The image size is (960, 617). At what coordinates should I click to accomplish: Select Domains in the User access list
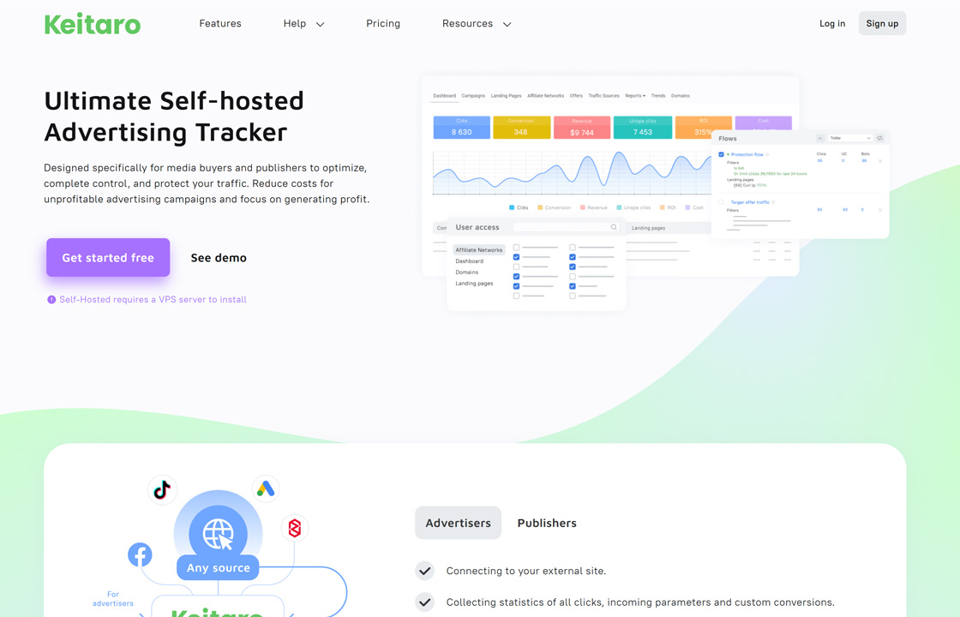point(466,273)
